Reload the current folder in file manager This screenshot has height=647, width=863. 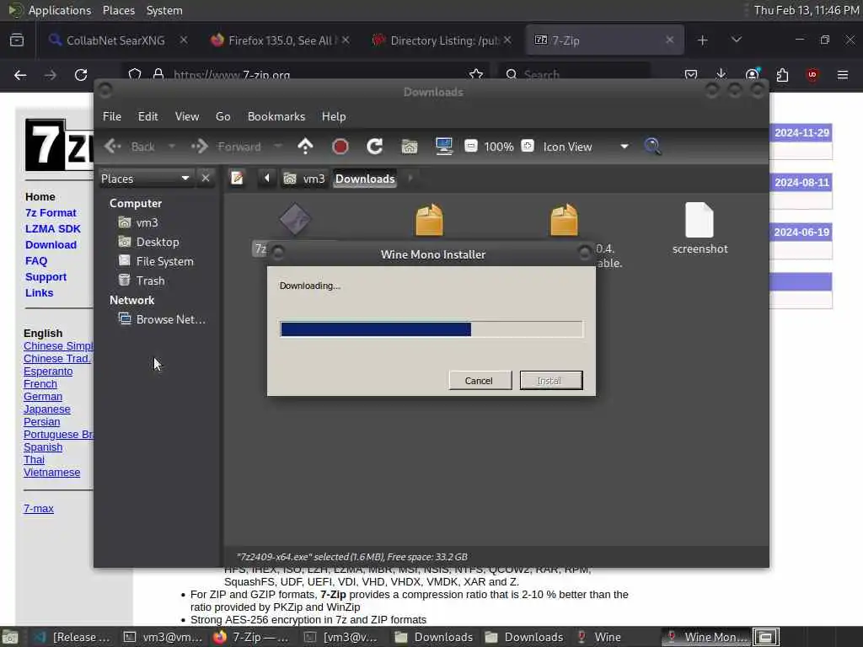pos(375,147)
